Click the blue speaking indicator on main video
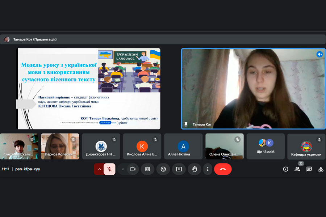The width and height of the screenshot is (326, 217). click(x=319, y=54)
